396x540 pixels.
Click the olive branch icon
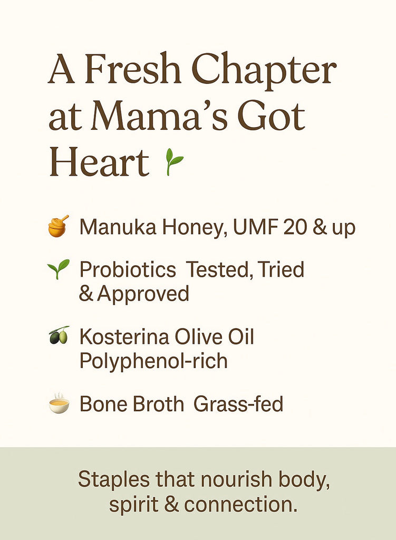point(59,335)
